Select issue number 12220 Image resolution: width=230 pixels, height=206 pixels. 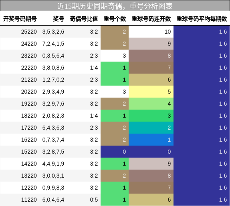click(29, 188)
